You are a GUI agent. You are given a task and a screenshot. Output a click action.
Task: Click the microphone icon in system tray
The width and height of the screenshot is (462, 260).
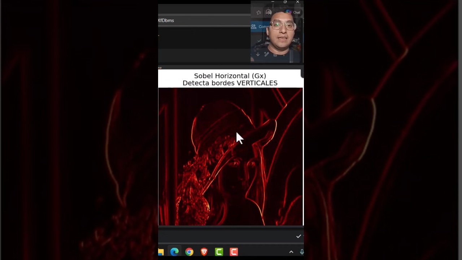coord(302,252)
